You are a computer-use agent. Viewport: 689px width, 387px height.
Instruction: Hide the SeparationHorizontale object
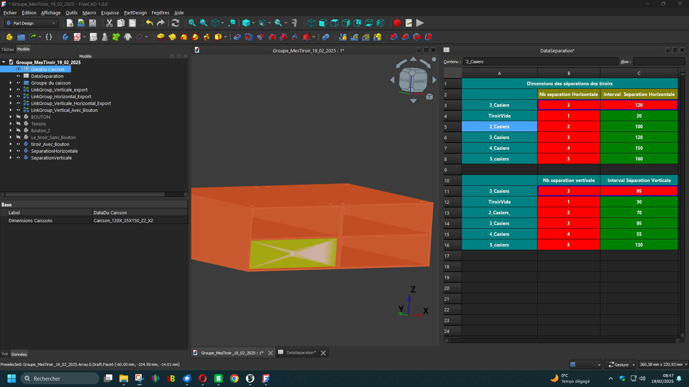point(18,151)
